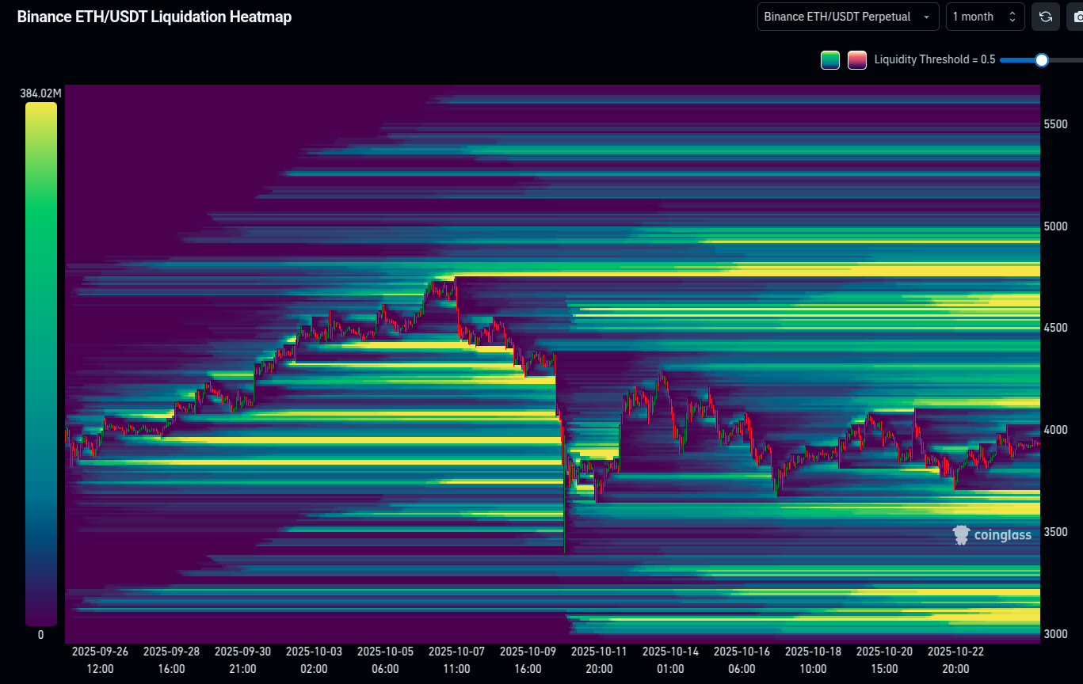
Task: Open the 1 month time range selector
Action: (x=985, y=17)
